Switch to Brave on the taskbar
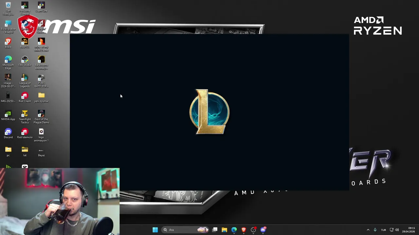This screenshot has width=419, height=235. point(244,230)
